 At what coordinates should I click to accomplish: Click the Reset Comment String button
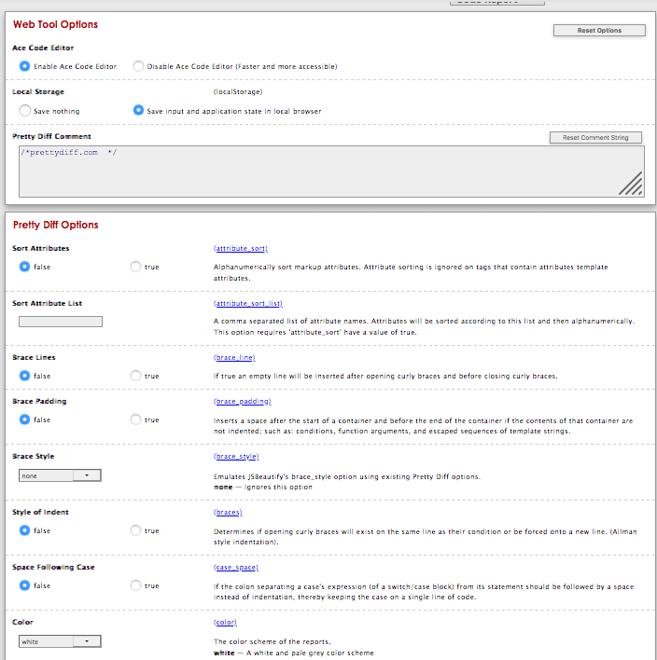(x=595, y=138)
